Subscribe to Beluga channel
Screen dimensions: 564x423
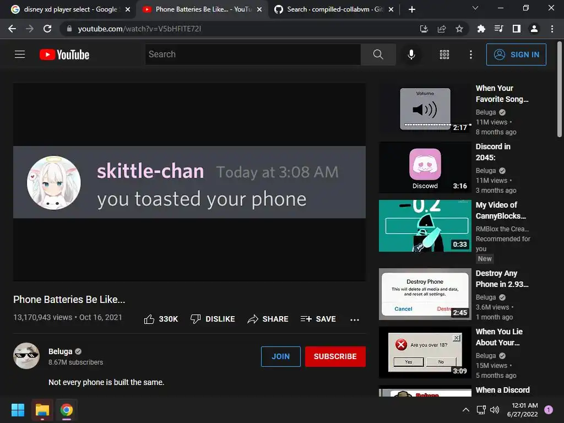335,356
